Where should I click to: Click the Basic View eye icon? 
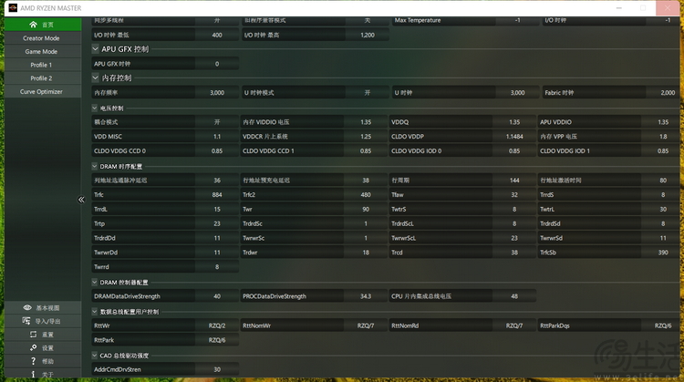click(x=27, y=308)
